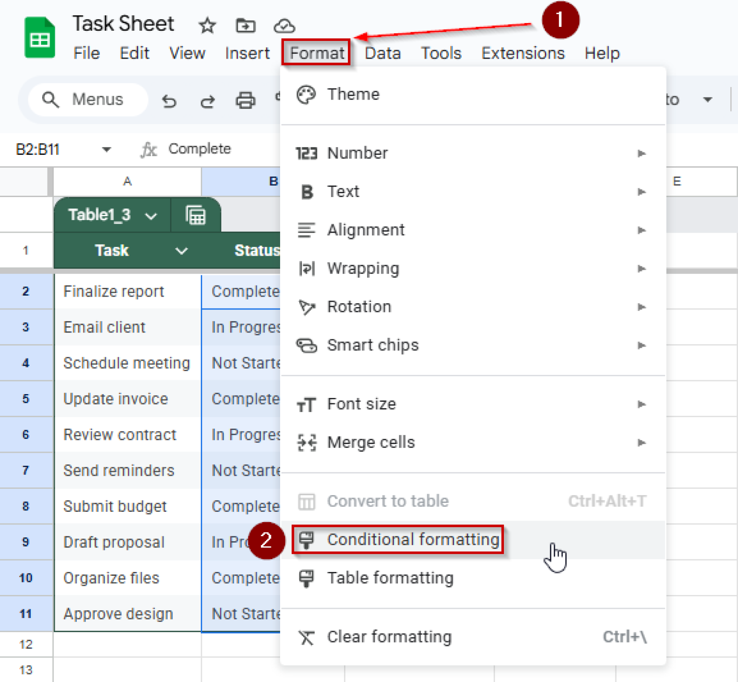
Task: Open the name box dropdown showing B2:B11
Action: click(x=106, y=149)
